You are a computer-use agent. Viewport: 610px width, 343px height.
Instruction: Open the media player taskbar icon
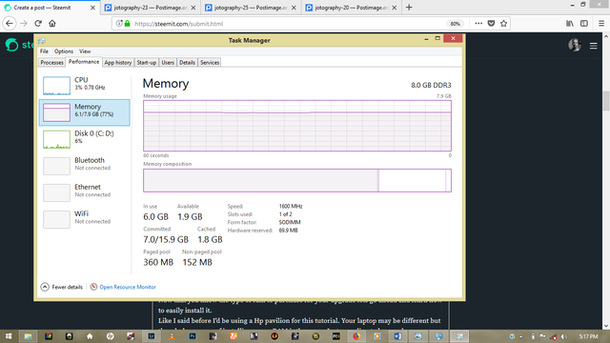(x=377, y=336)
